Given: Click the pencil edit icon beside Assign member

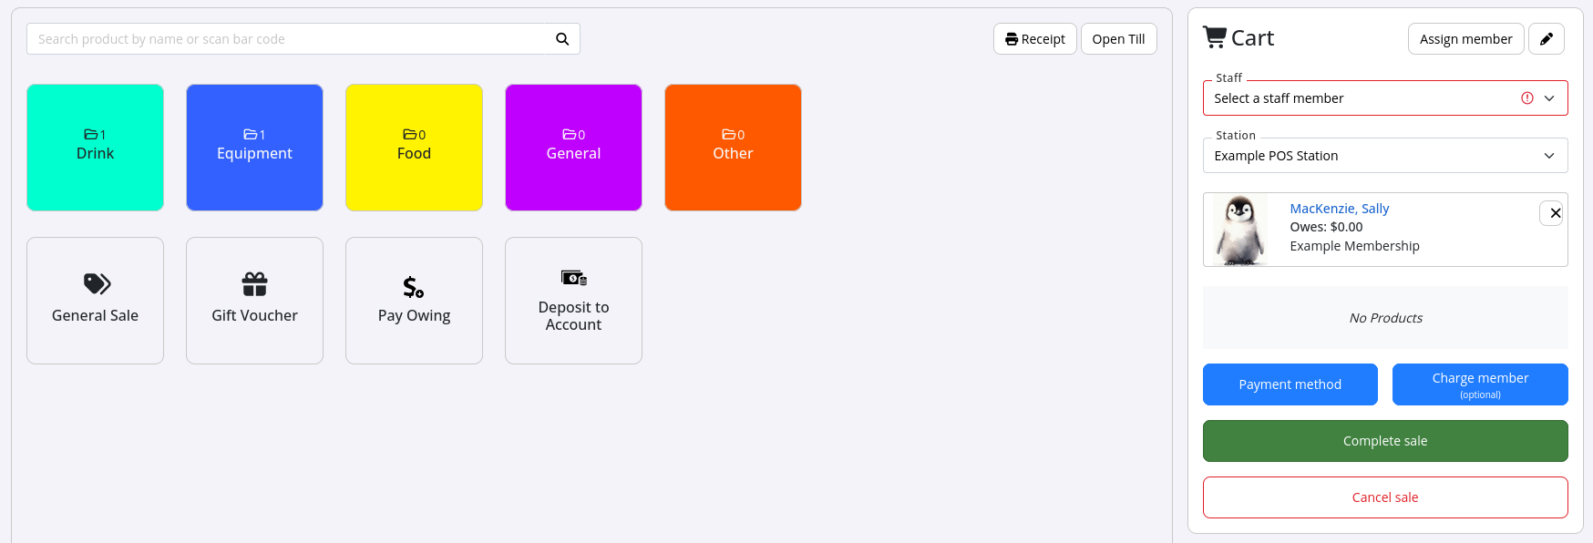Looking at the screenshot, I should click(x=1546, y=39).
